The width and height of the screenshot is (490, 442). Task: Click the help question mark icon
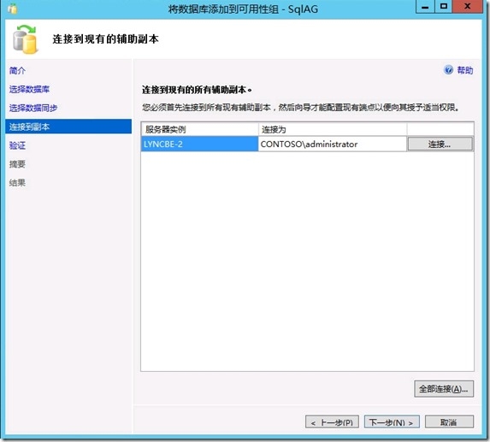pos(448,69)
